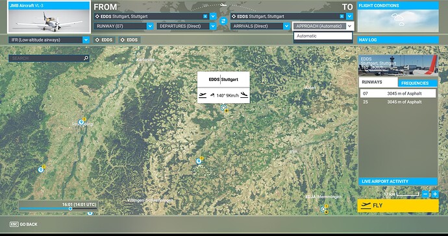The width and height of the screenshot is (448, 236).
Task: Switch to the FREQUENCIES tab
Action: pyautogui.click(x=417, y=83)
